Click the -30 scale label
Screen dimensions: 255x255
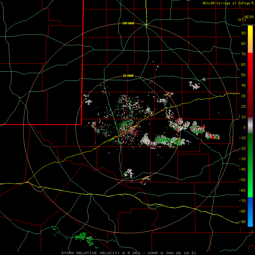tap(242, 159)
